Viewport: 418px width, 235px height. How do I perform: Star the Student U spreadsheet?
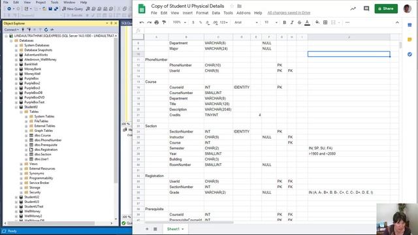[x=232, y=6]
